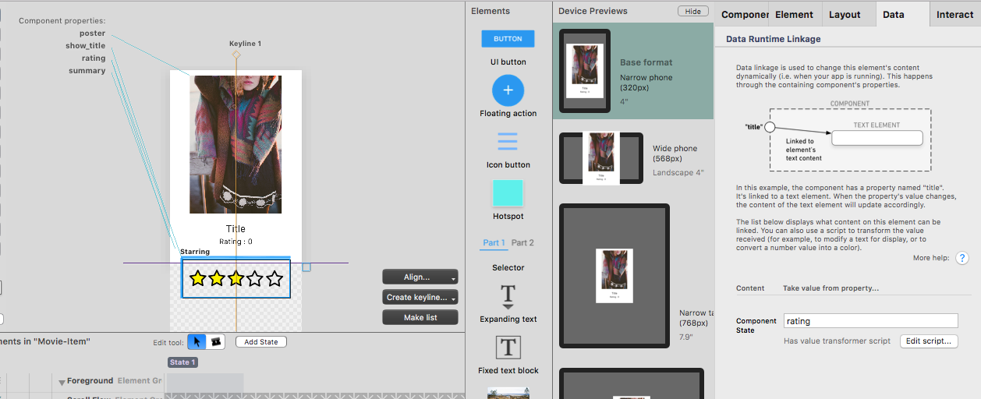
Task: Collapse the Foreground element group triangle
Action: [62, 382]
